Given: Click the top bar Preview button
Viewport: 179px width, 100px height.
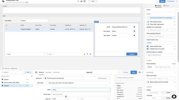Looking at the screenshot, I should 171,1.
